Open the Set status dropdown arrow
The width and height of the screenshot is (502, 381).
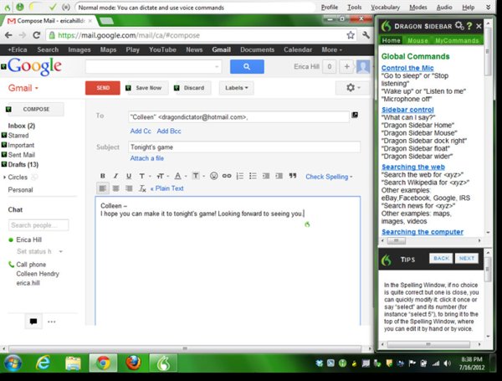click(60, 251)
